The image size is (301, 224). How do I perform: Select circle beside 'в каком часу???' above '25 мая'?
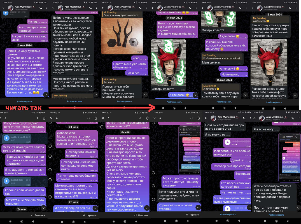click(x=102, y=127)
